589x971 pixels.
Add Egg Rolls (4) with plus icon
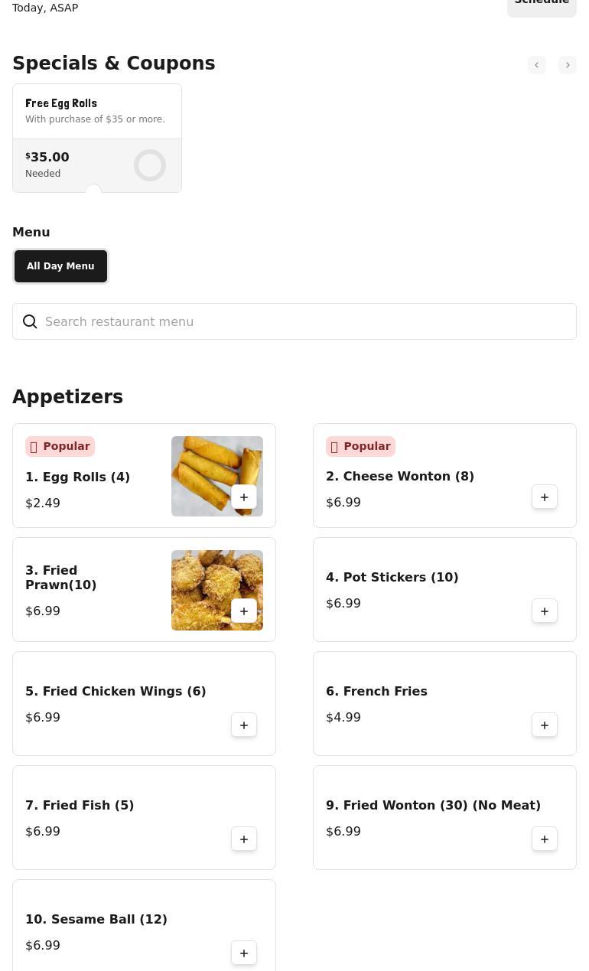tap(244, 497)
